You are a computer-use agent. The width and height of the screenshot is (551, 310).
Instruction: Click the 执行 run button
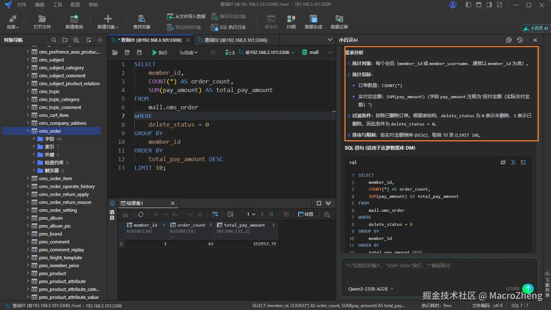point(159,53)
